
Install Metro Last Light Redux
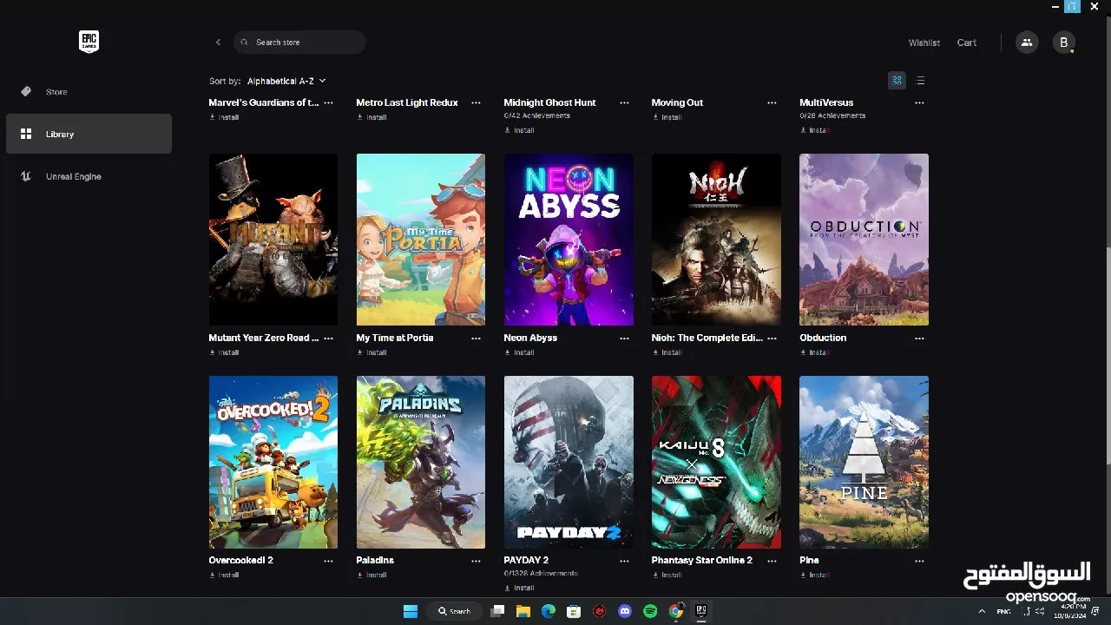click(x=371, y=117)
